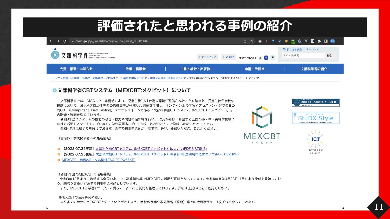Screen dimensions: 390x219
Task: Open the Chrome profile avatar
Action: click(x=333, y=41)
